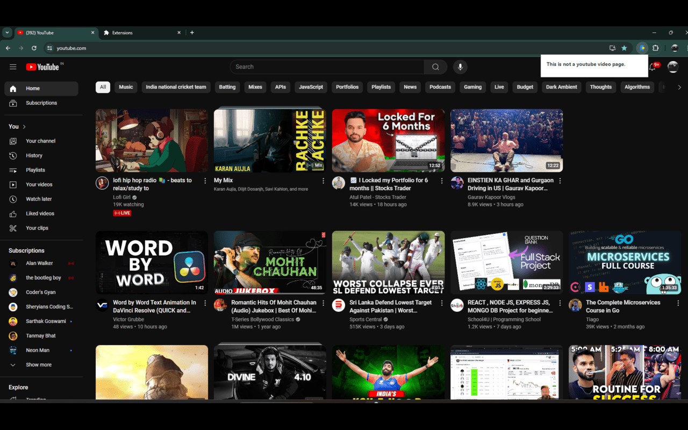This screenshot has width=688, height=430.
Task: Select the Gaming filter chip
Action: tap(473, 87)
